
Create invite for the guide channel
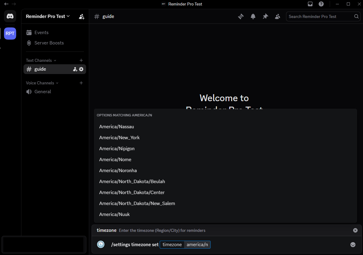75,69
